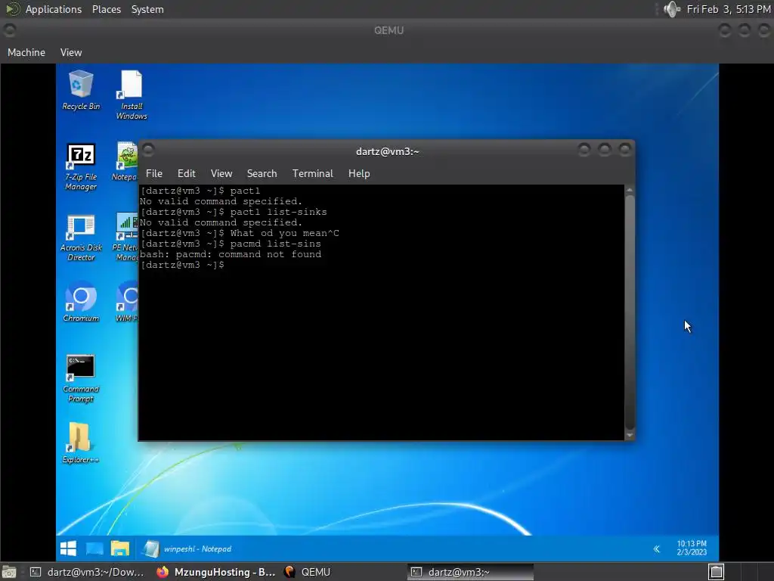The height and width of the screenshot is (581, 774).
Task: Switch to dartz@vm3:~ taskbar window
Action: (x=470, y=572)
